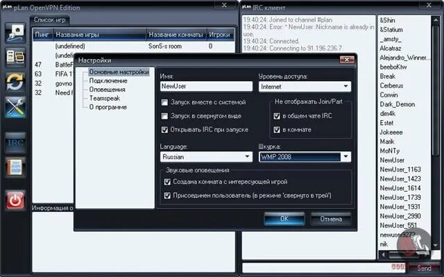
Task: Select user 'Alejandro_Winner' in IRC list
Action: [x=405, y=58]
